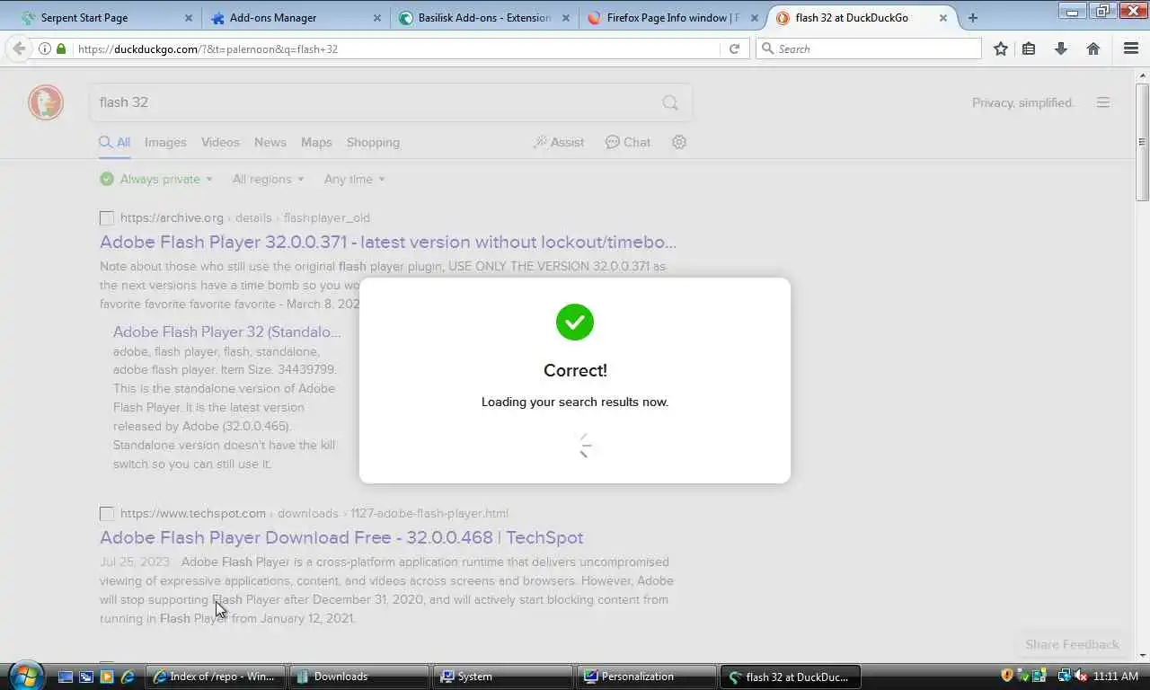Reload the page with refresh icon
This screenshot has width=1150, height=690.
(x=734, y=49)
